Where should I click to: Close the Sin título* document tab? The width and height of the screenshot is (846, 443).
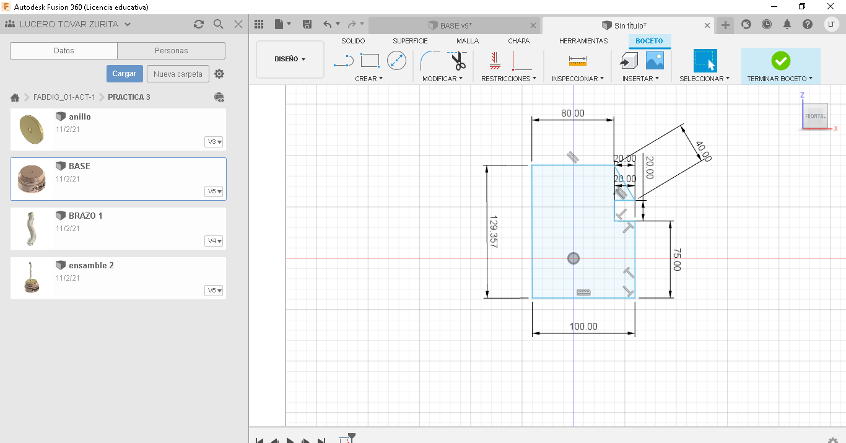click(x=708, y=25)
